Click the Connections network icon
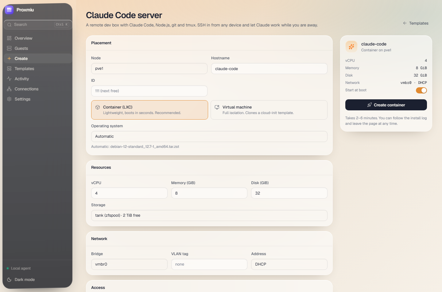The image size is (442, 292). pyautogui.click(x=9, y=89)
